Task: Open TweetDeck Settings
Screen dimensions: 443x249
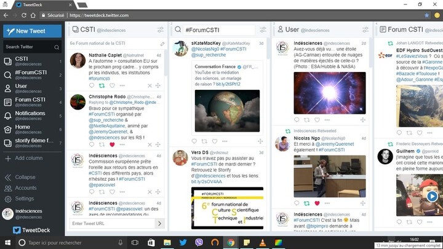Action: click(20, 199)
